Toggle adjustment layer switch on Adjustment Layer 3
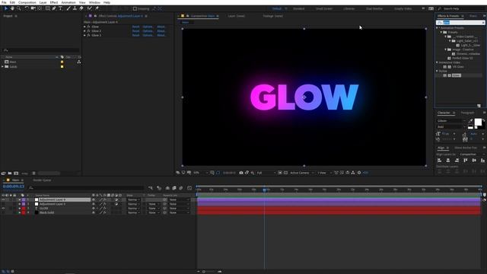The height and width of the screenshot is (274, 487). click(116, 204)
